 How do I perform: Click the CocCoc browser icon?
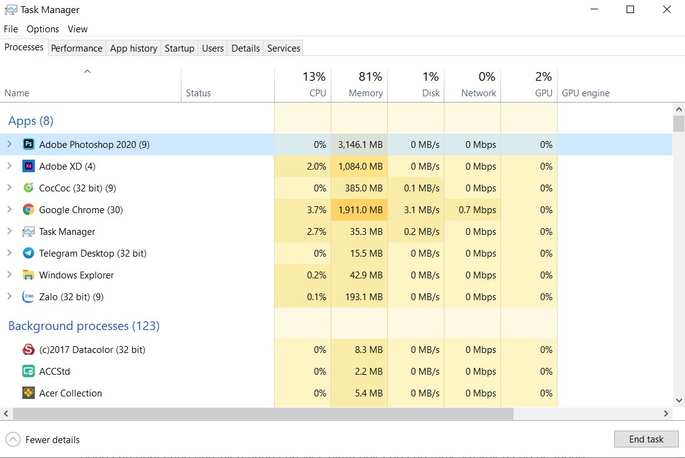click(29, 188)
